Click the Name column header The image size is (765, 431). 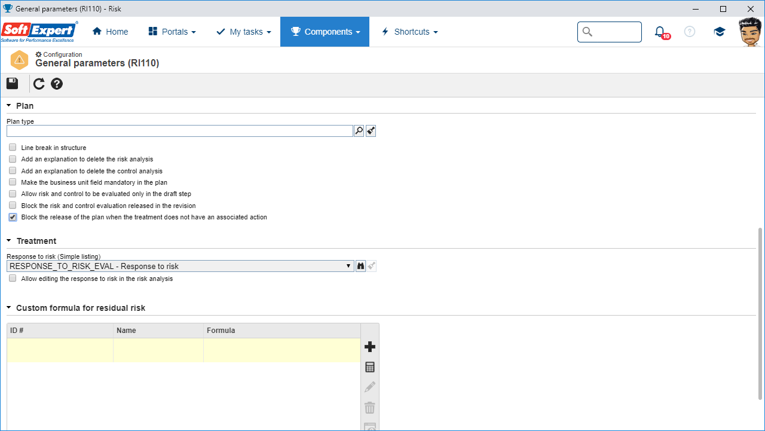[x=158, y=331]
